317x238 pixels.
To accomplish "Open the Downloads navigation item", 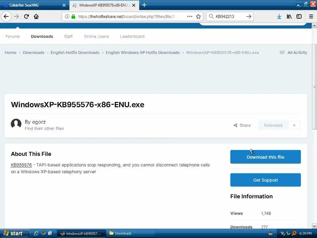I will (x=42, y=37).
